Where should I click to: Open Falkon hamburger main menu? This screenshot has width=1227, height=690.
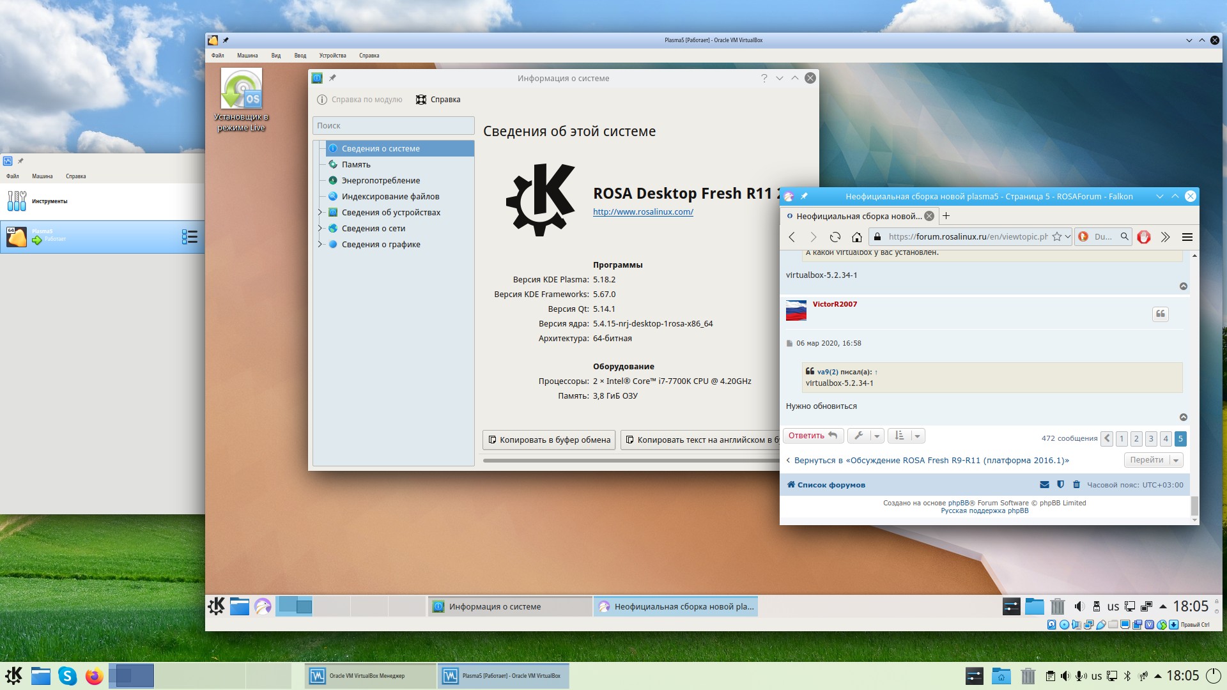click(x=1187, y=237)
